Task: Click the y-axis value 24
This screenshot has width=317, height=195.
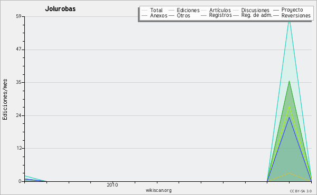Action: tap(18, 115)
